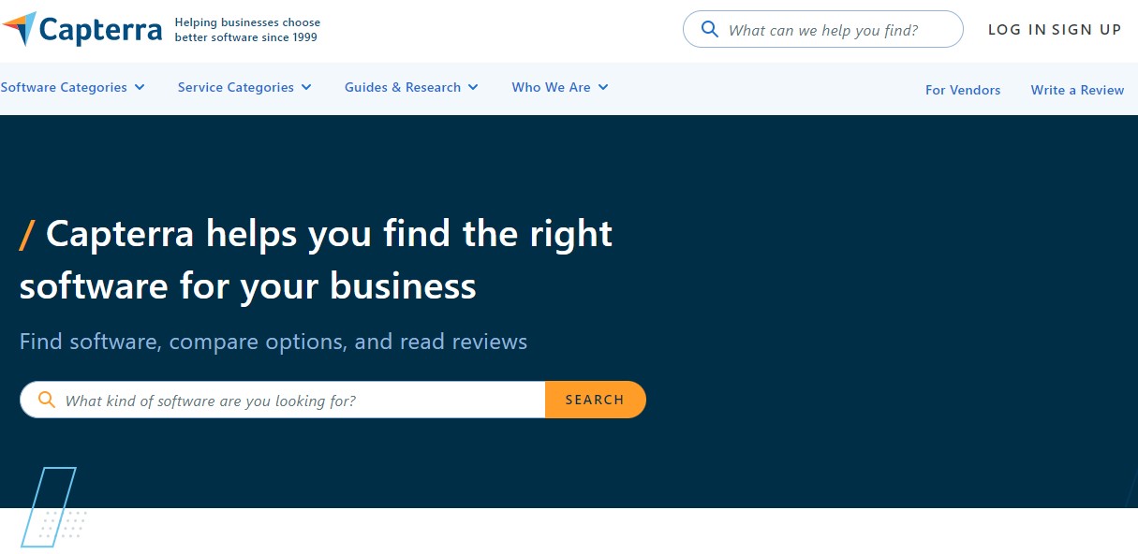Expand Guides & Research chevron
1138x554 pixels.
pos(473,87)
